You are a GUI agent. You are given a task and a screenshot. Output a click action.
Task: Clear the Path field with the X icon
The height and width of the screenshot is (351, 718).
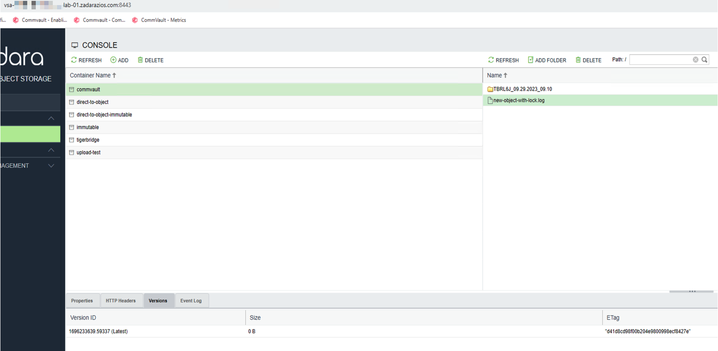pos(695,60)
